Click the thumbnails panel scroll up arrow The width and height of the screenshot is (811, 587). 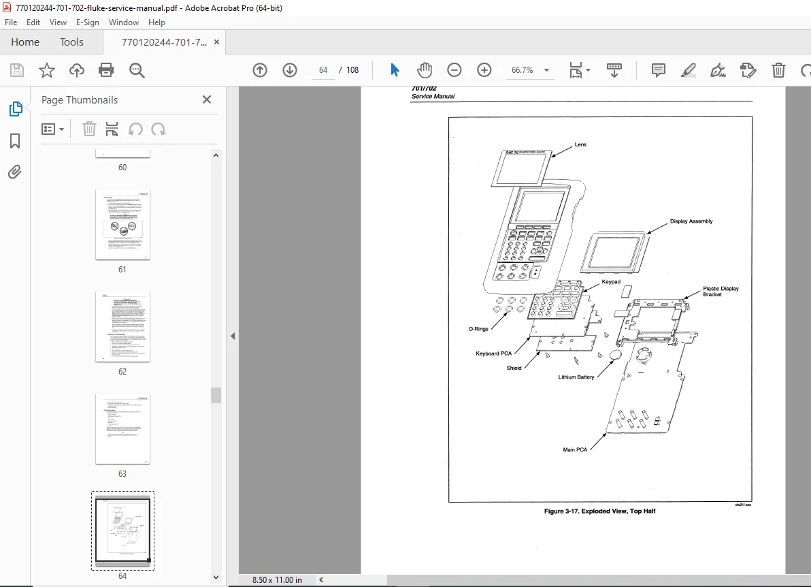click(216, 155)
